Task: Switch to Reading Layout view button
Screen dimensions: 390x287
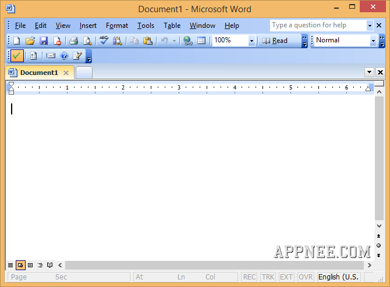Action: coord(49,265)
